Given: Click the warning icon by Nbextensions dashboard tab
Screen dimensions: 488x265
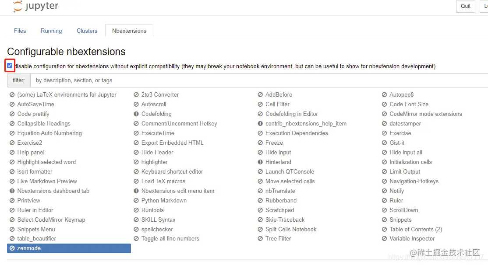Looking at the screenshot, I should tap(12, 191).
